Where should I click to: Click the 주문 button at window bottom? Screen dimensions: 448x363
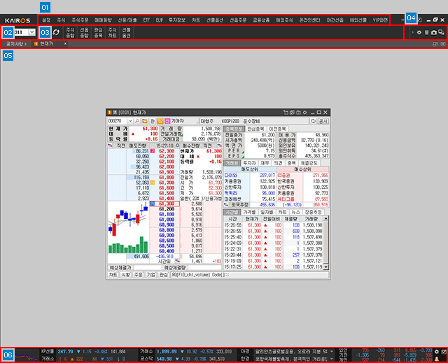[x=139, y=275]
